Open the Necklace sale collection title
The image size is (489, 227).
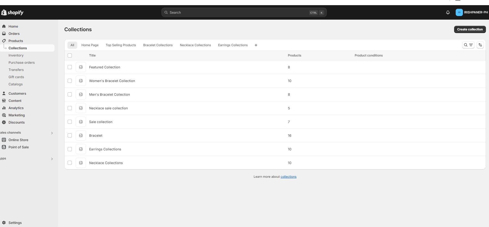[108, 108]
